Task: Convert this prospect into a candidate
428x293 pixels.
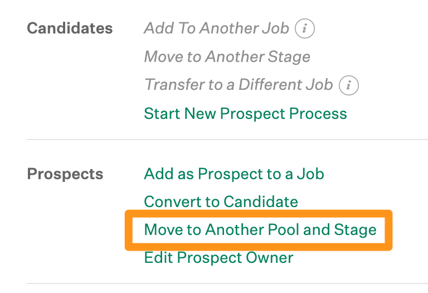Action: [221, 201]
